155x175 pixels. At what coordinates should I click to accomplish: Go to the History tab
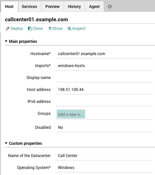[75, 6]
